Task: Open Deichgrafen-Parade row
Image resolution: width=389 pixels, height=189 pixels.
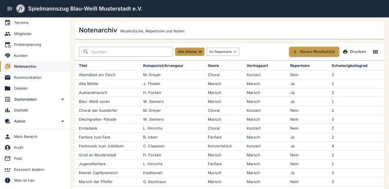Action: pos(230,120)
